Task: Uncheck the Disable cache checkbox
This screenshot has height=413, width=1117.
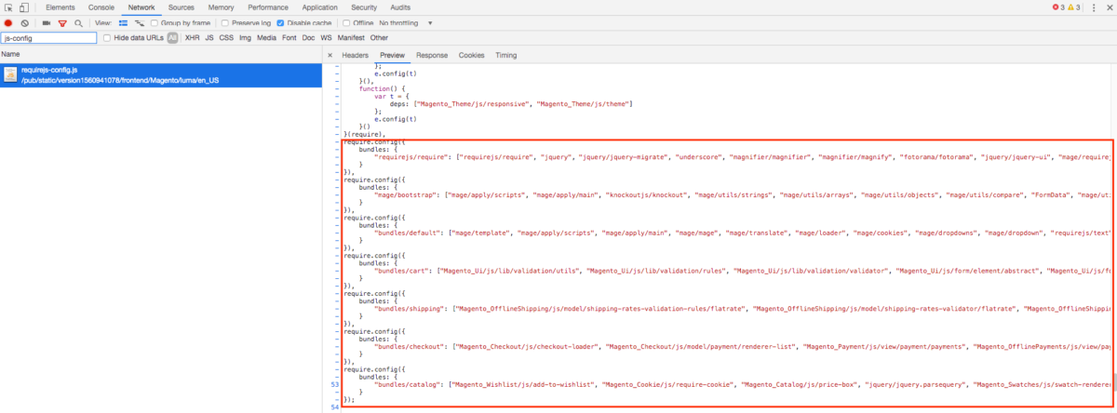Action: tap(281, 22)
